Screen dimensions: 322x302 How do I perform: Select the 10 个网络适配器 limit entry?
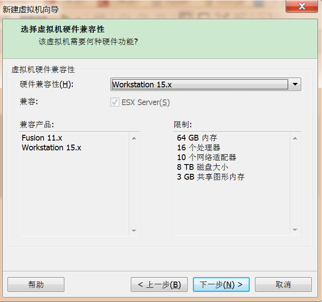207,157
